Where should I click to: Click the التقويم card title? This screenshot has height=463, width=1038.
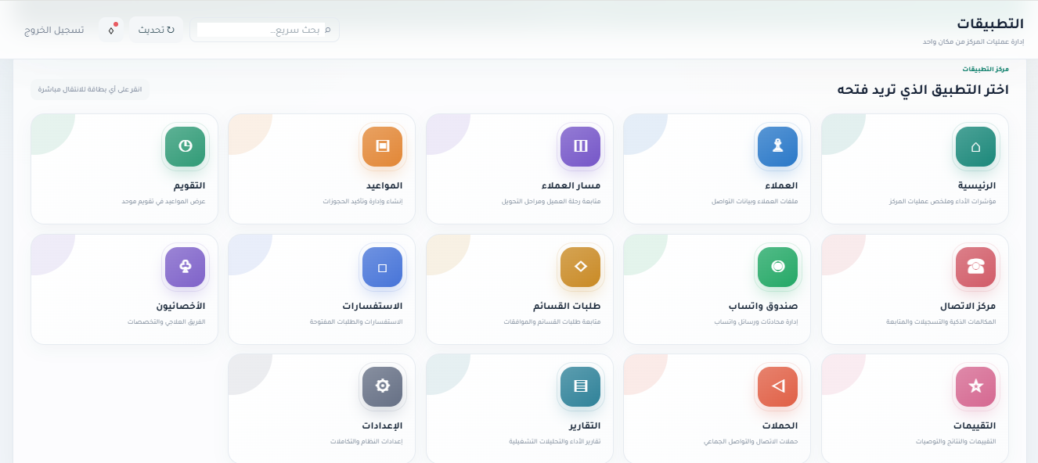click(189, 186)
